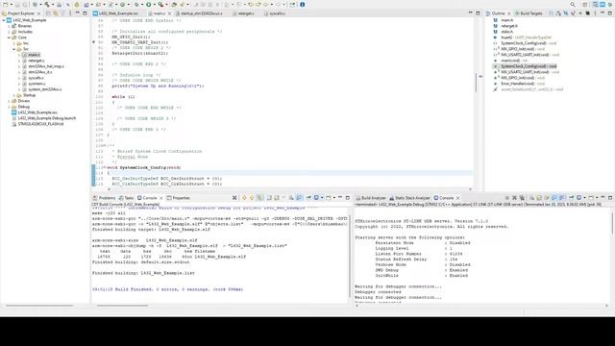
Task: Toggle Scroll Lock in the right debug console toolbar
Action: (x=539, y=198)
